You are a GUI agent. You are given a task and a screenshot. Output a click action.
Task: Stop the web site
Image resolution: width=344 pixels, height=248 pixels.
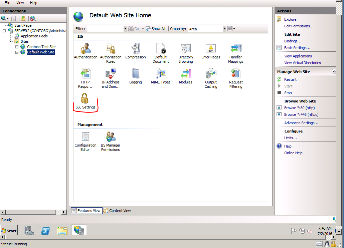click(x=288, y=93)
